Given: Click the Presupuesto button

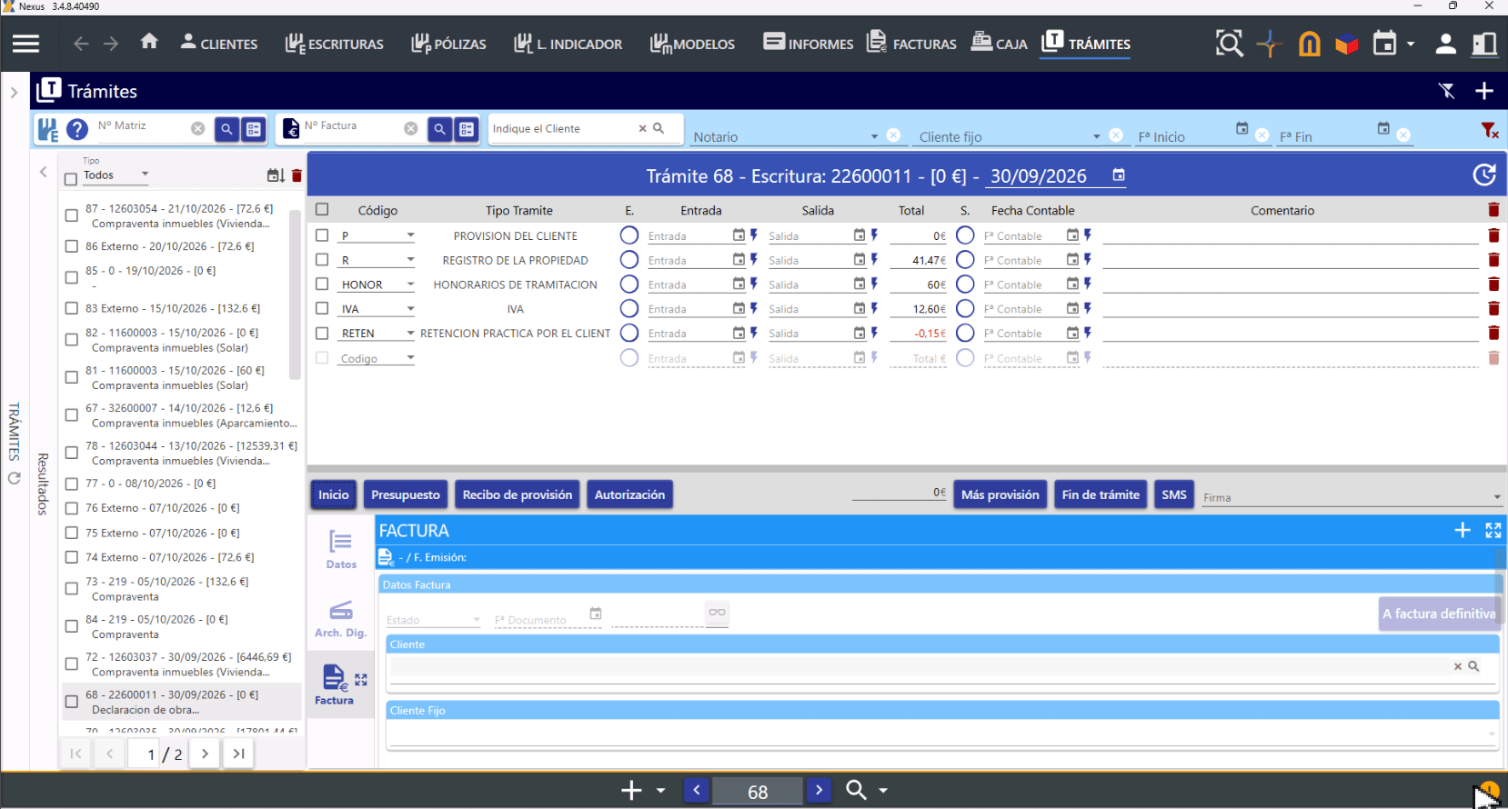Looking at the screenshot, I should [x=406, y=494].
